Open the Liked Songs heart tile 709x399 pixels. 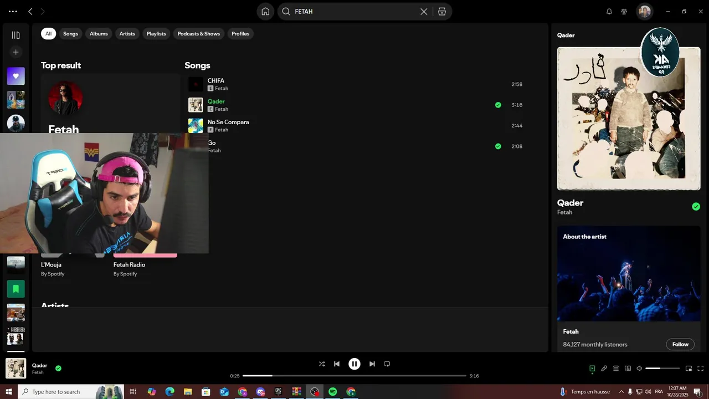16,76
